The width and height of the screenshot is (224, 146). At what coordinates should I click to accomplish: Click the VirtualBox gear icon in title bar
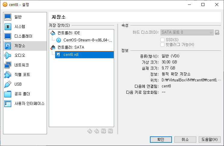coord(5,5)
